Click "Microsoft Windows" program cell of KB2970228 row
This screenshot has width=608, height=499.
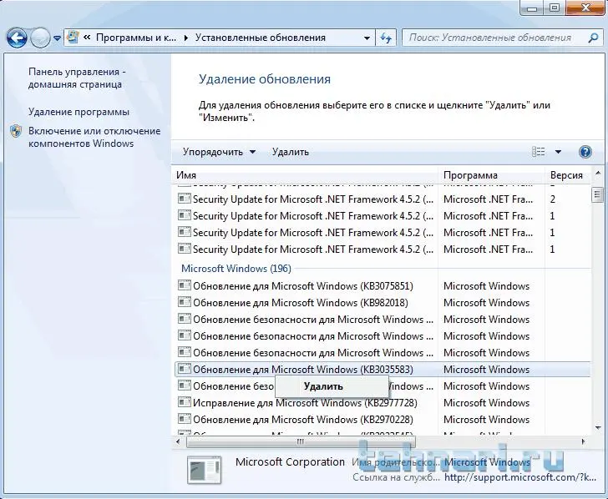(x=486, y=420)
